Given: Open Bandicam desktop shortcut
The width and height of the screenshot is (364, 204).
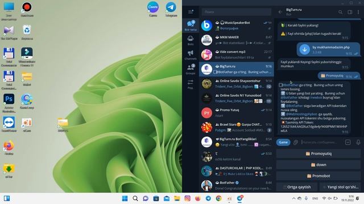Looking at the screenshot, I should coord(27,9).
